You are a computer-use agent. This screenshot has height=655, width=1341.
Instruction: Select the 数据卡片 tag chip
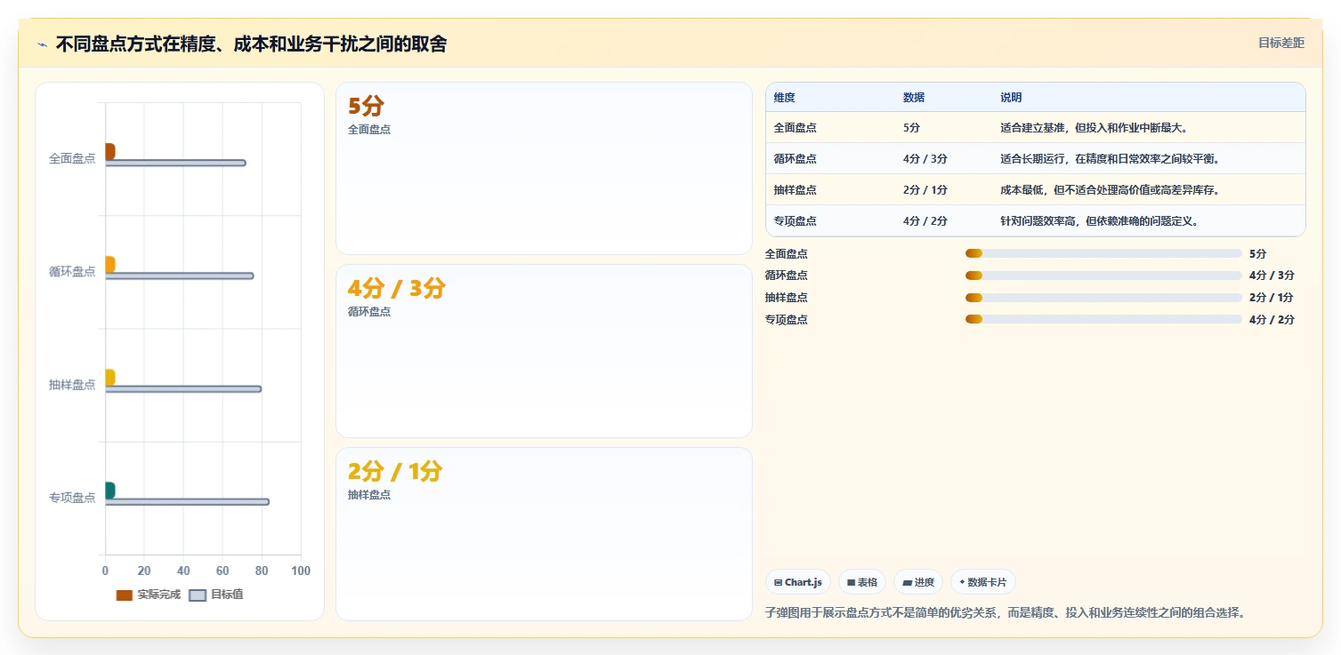(983, 582)
